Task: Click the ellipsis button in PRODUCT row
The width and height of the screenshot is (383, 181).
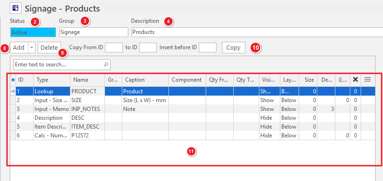Action: click(x=368, y=91)
